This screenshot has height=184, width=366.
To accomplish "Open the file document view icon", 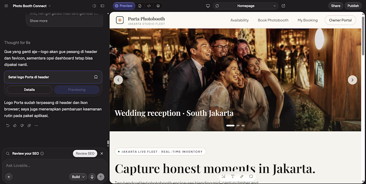I will [140, 6].
